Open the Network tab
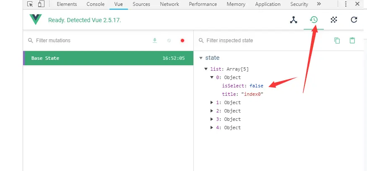 (x=169, y=4)
